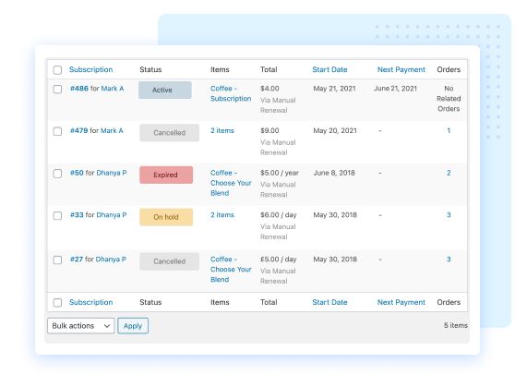
Task: Click the Apply button
Action: click(x=133, y=325)
